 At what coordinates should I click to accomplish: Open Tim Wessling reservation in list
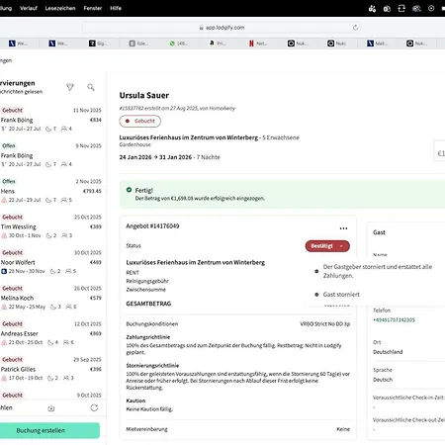tap(51, 226)
